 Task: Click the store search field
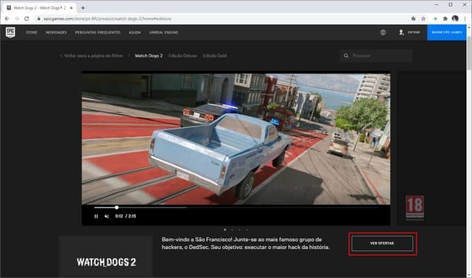[x=377, y=55]
